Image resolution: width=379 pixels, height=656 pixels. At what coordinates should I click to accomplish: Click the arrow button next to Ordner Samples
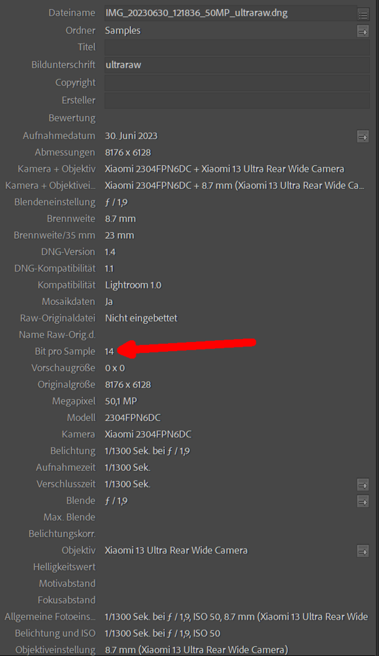coord(363,31)
